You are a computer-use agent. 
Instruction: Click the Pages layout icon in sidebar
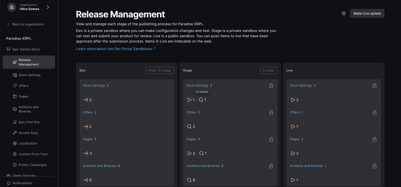tap(15, 96)
